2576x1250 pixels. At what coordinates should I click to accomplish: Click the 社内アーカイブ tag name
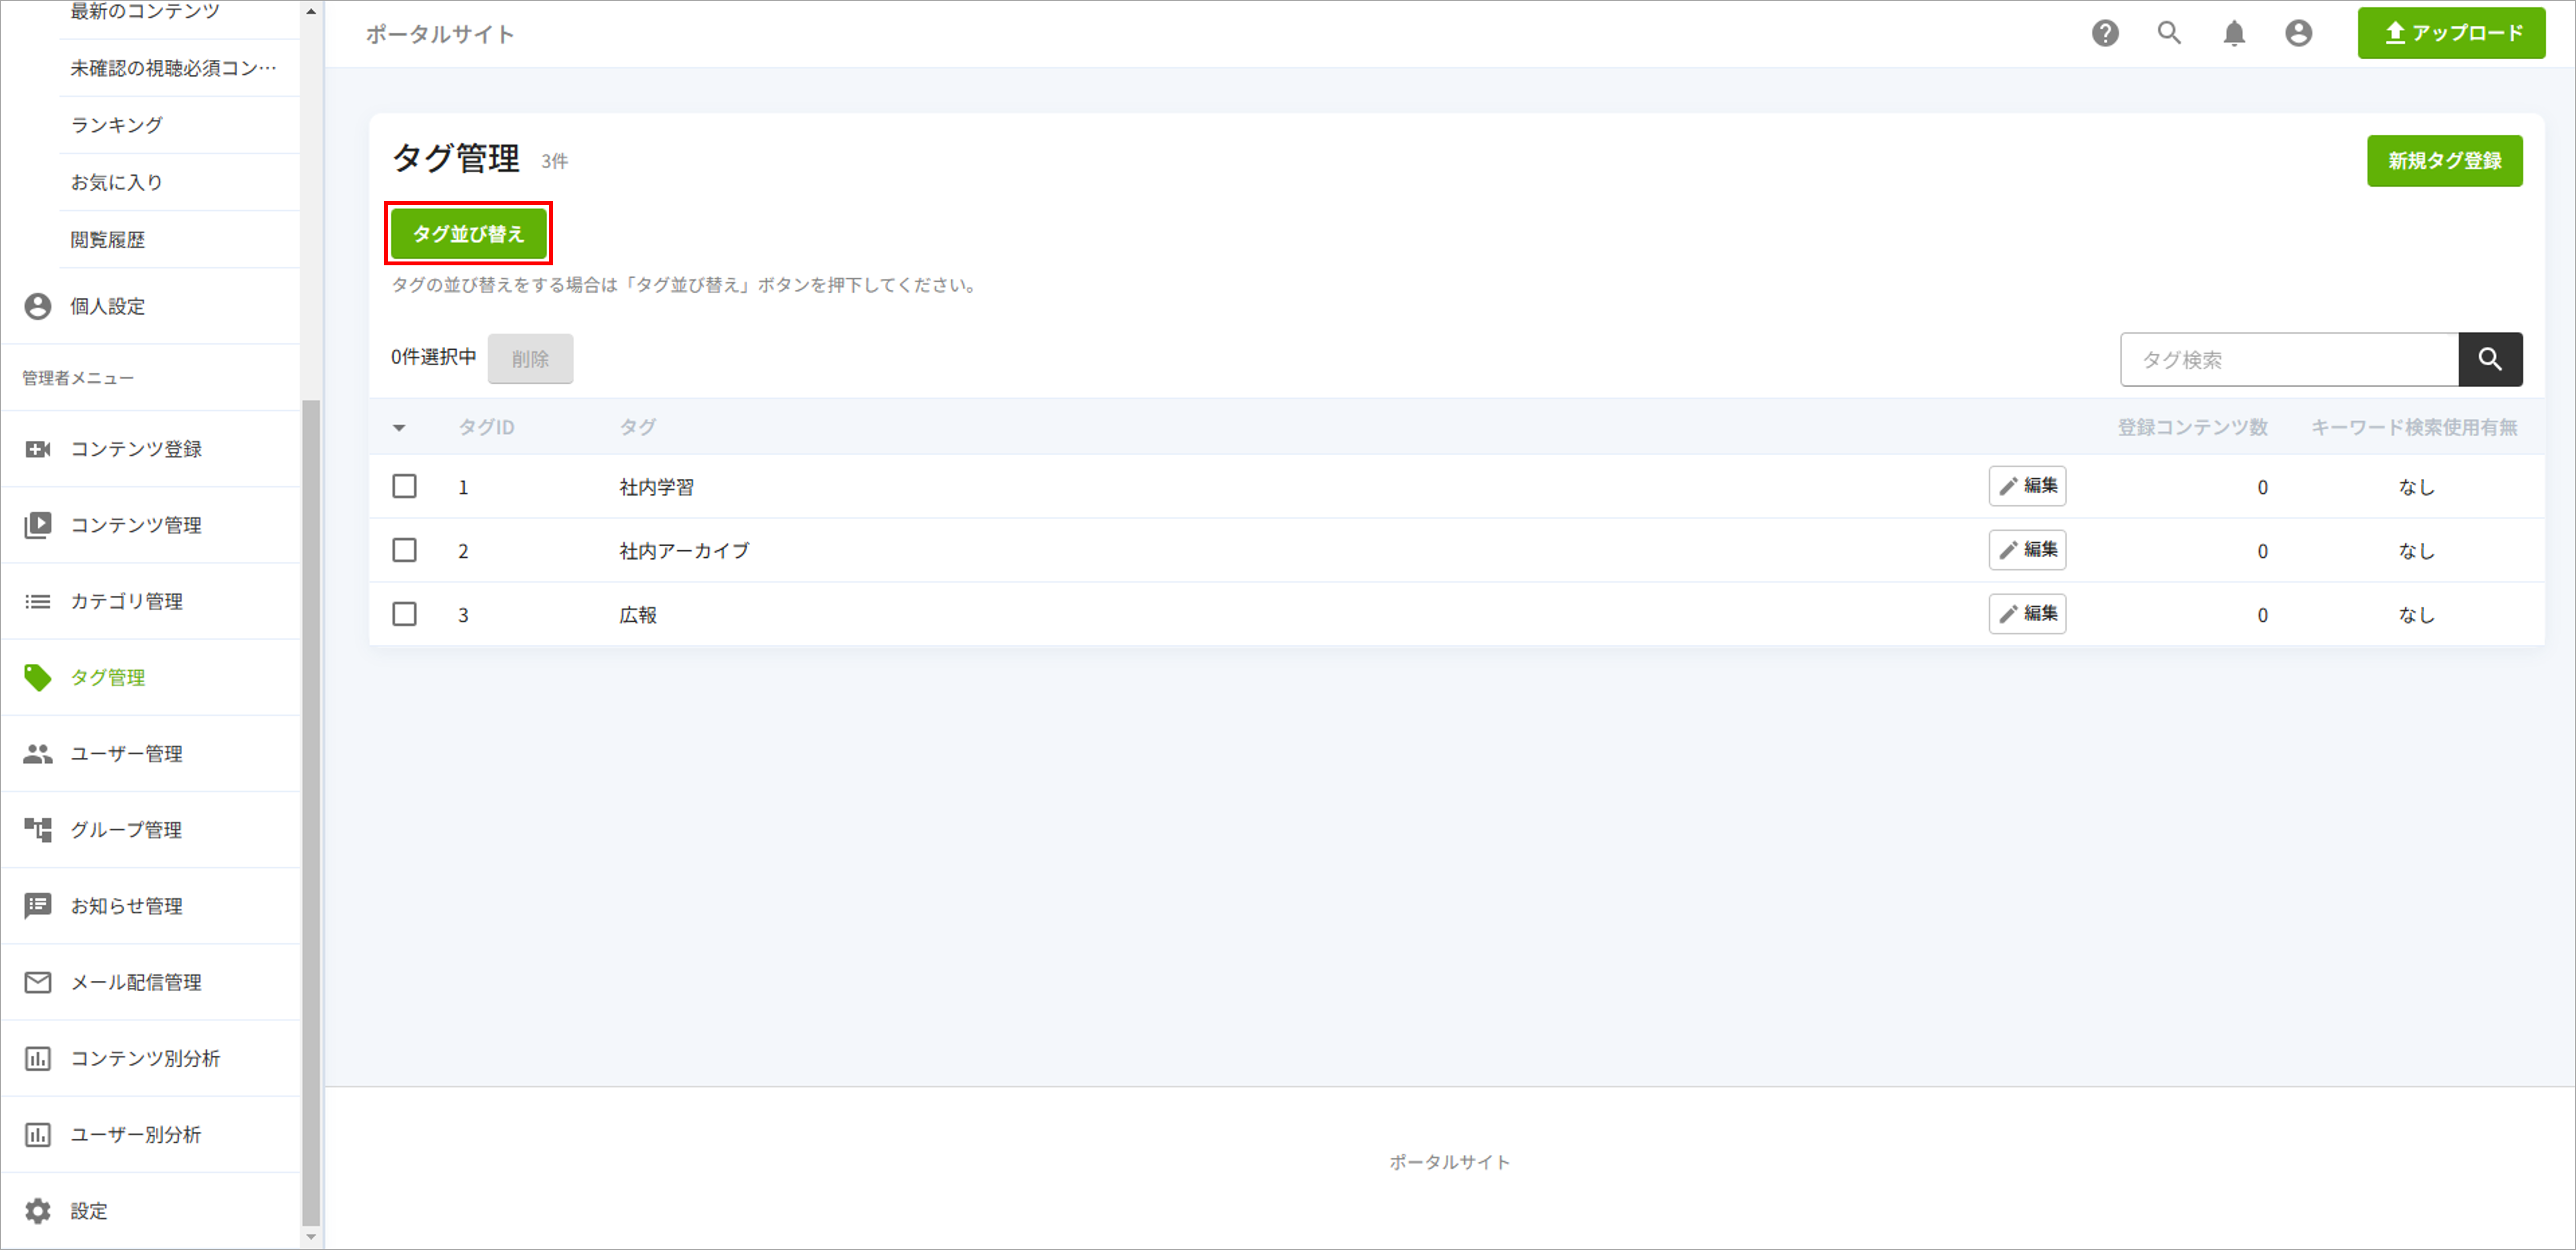tap(684, 551)
